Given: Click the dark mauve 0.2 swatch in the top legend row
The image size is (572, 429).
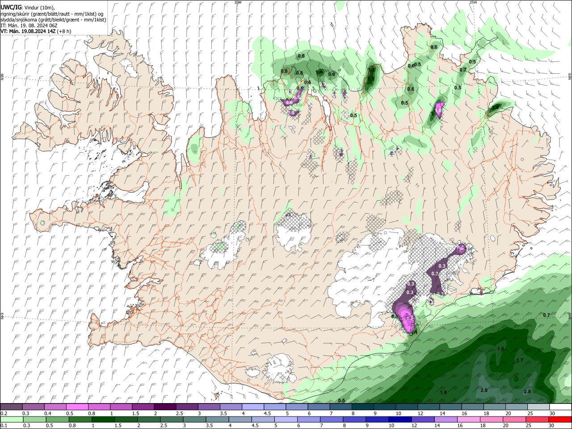Looking at the screenshot, I should pos(12,407).
